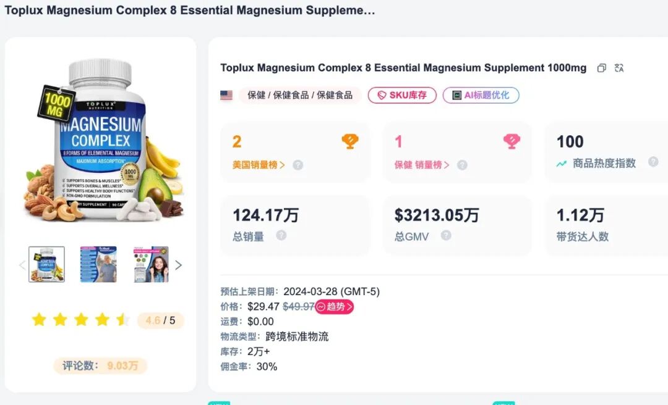Show next product thumbnails
Viewport: 668px width, 405px height.
coord(179,265)
